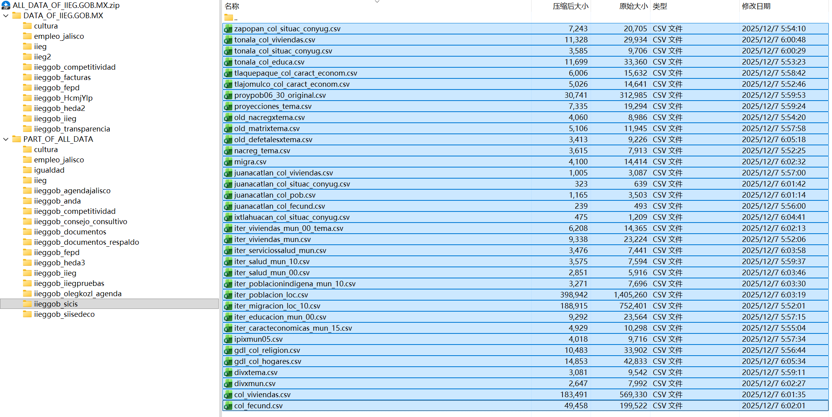832x417 pixels.
Task: Select the file proypob06_30_original.csv
Action: tap(280, 95)
